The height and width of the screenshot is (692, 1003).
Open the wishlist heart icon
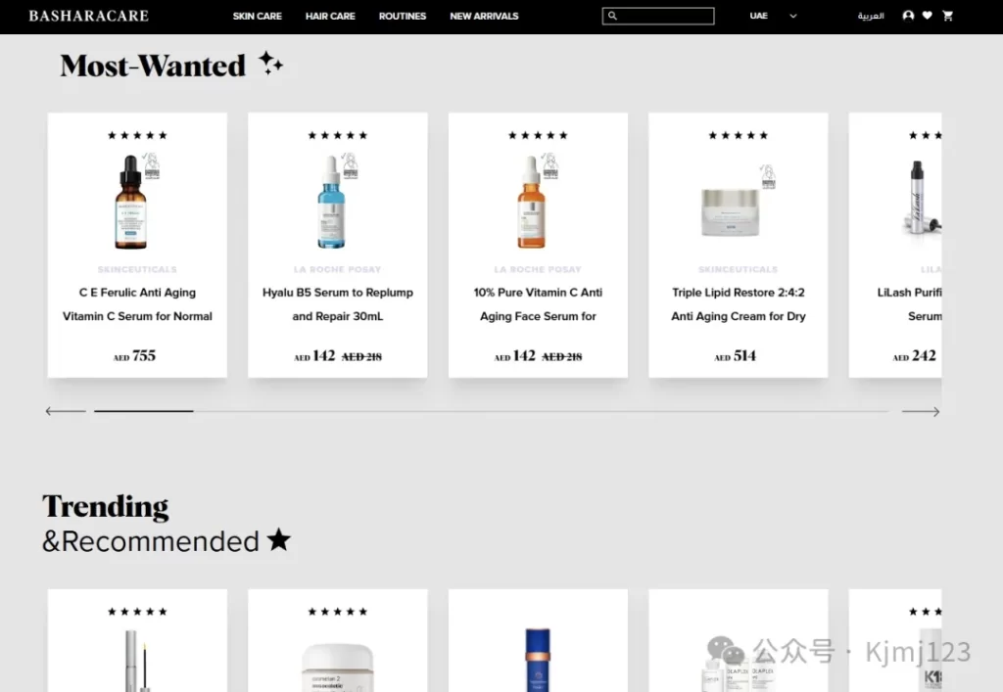(927, 16)
